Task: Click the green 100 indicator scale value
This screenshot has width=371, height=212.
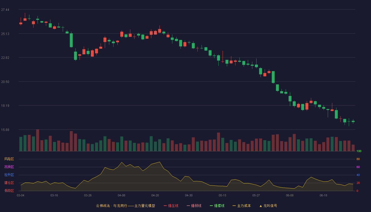Action: pyautogui.click(x=359, y=151)
